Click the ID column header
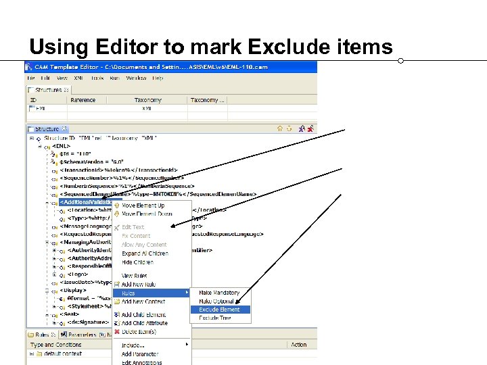Image resolution: width=487 pixels, height=365 pixels. tap(47, 100)
